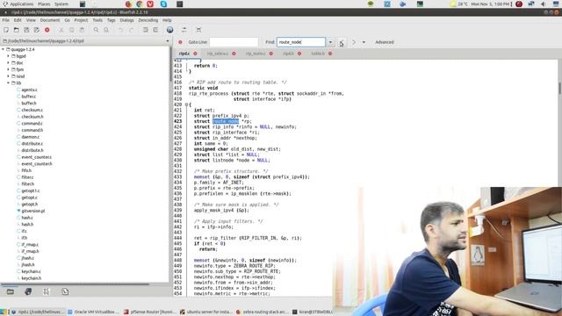Switch to the table.h tab

pyautogui.click(x=318, y=54)
